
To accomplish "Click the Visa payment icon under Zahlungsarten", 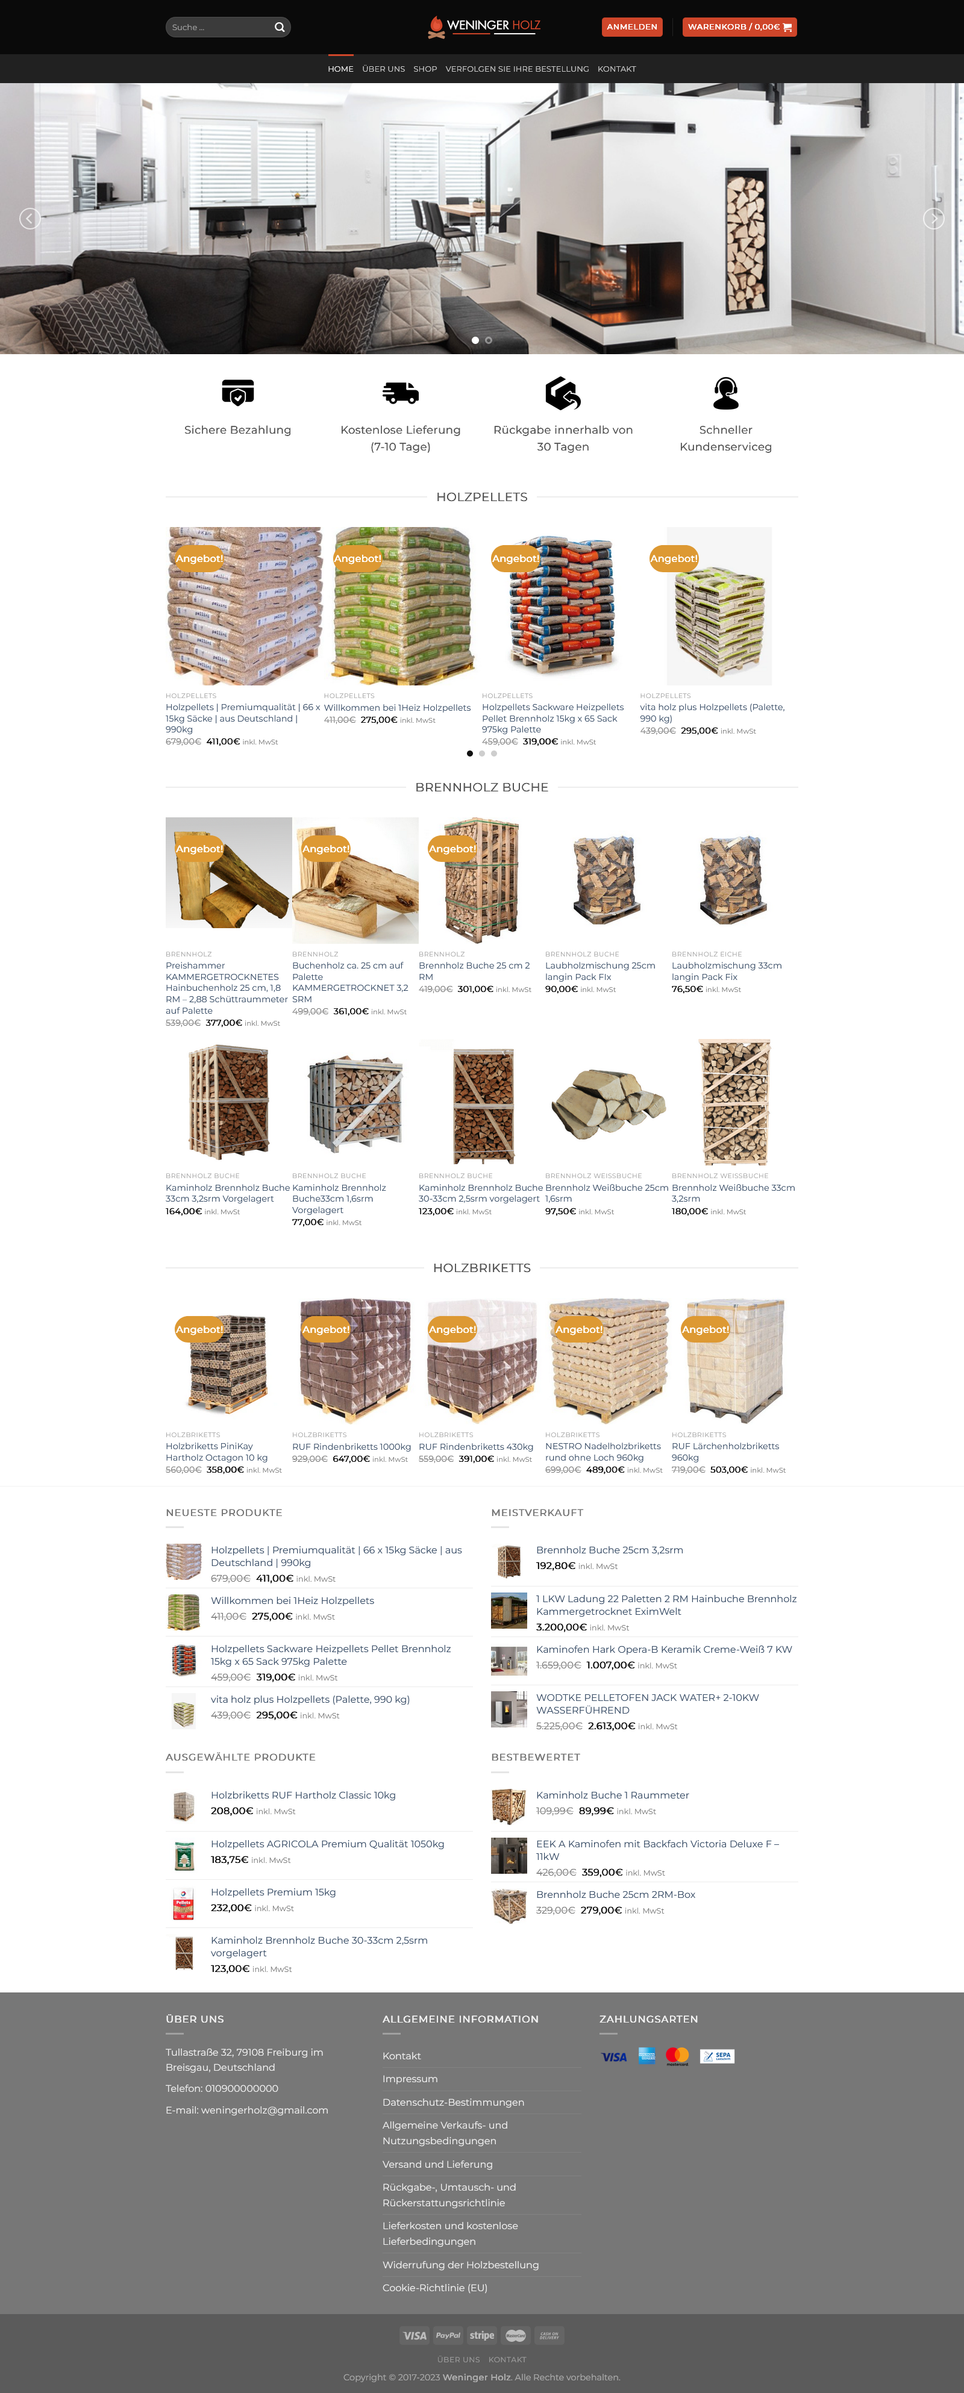I will (x=615, y=2056).
